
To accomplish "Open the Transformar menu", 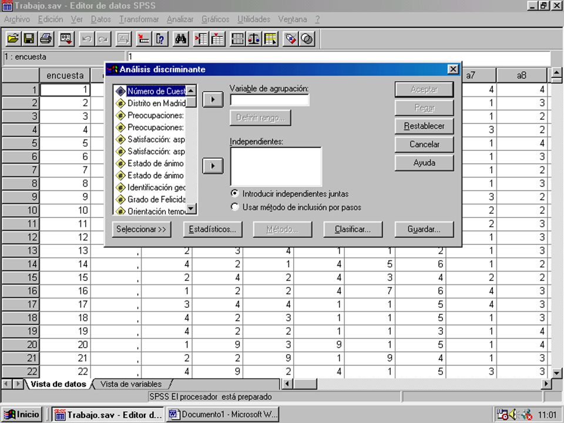I will [x=139, y=19].
